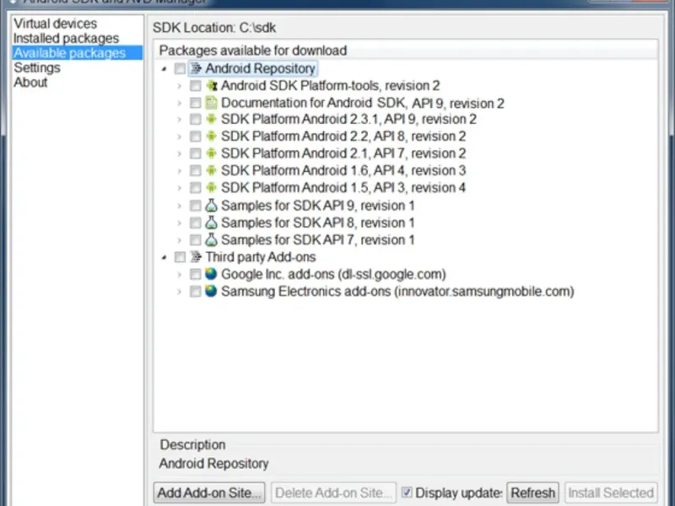675x506 pixels.
Task: Expand the Google Inc. add-ons node
Action: tap(180, 275)
